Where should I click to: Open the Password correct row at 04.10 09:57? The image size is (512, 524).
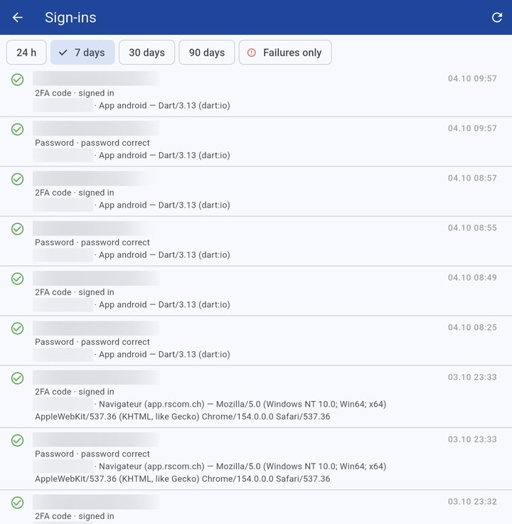coord(256,141)
